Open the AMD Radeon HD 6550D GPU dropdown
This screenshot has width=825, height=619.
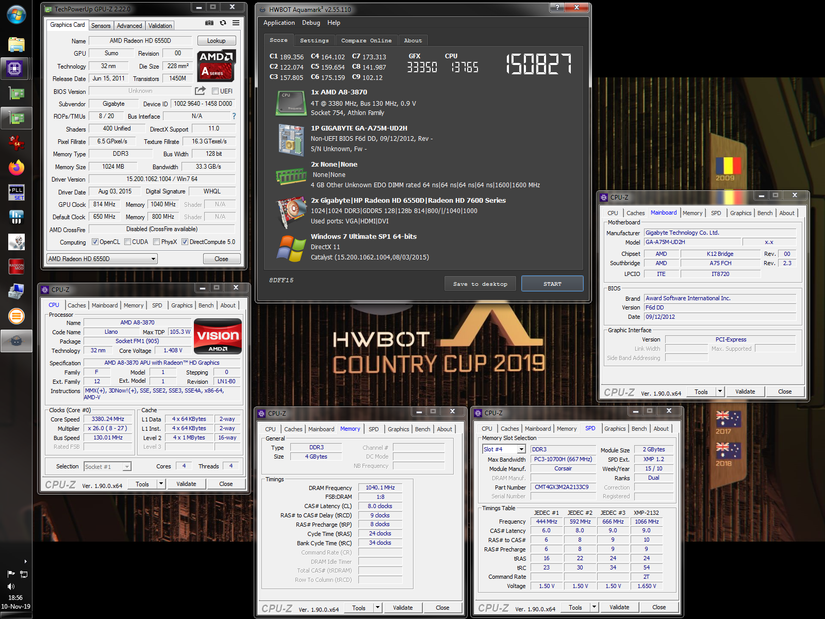tap(102, 259)
